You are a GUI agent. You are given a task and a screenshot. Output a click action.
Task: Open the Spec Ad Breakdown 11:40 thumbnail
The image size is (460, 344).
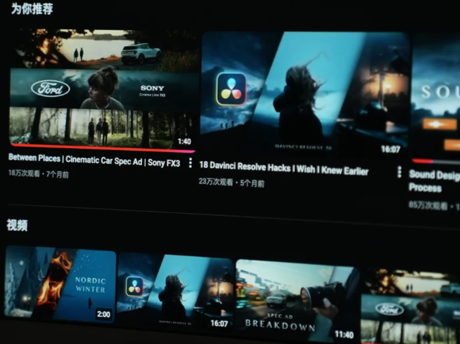pyautogui.click(x=297, y=301)
